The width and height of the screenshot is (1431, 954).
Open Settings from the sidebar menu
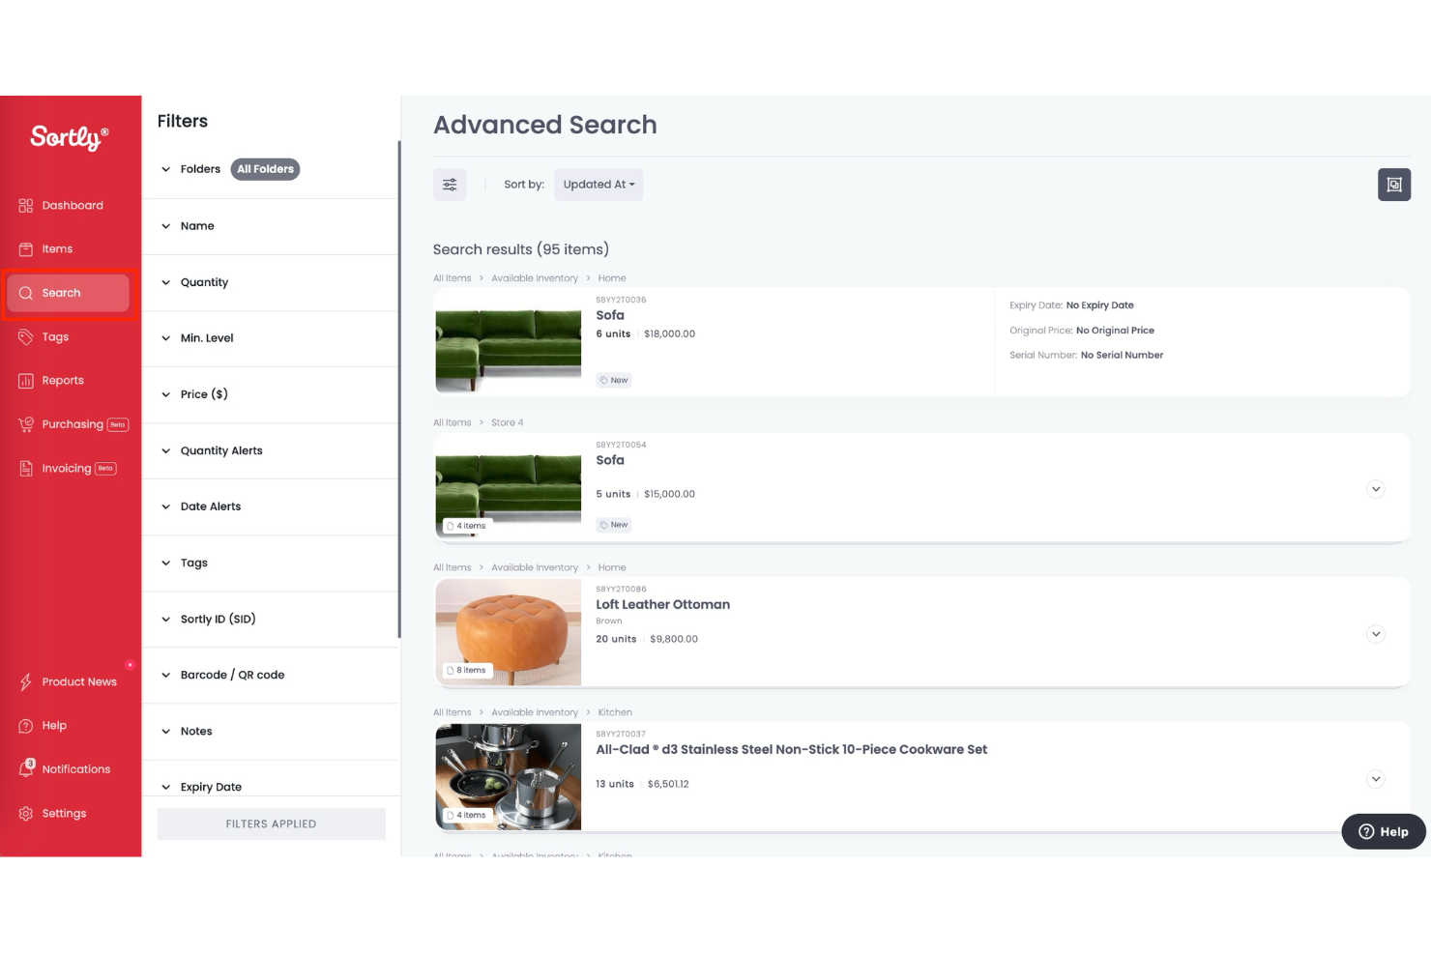(x=65, y=813)
